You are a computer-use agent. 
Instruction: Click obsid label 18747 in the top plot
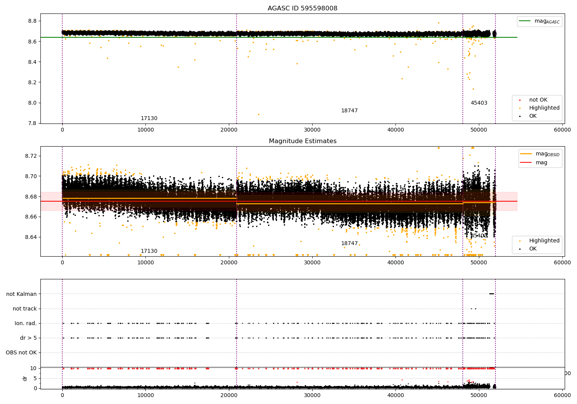click(349, 111)
